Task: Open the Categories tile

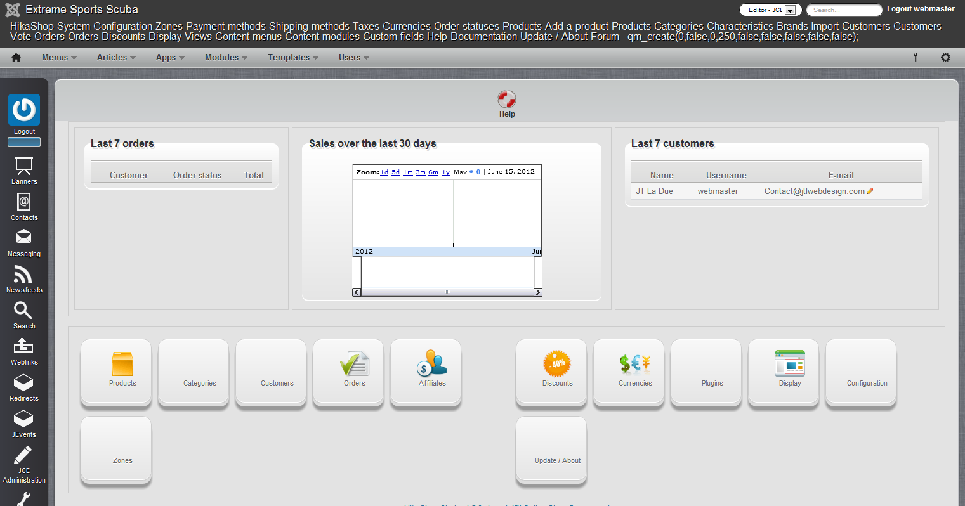Action: [194, 373]
